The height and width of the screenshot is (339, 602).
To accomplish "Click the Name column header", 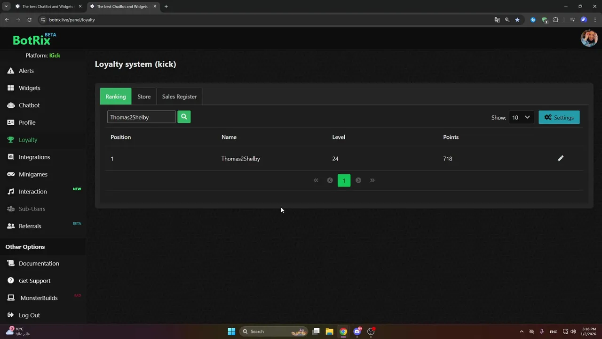I will click(229, 137).
